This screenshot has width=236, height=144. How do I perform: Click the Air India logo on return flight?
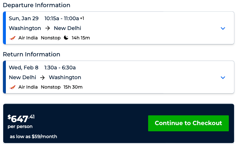[x=13, y=87]
